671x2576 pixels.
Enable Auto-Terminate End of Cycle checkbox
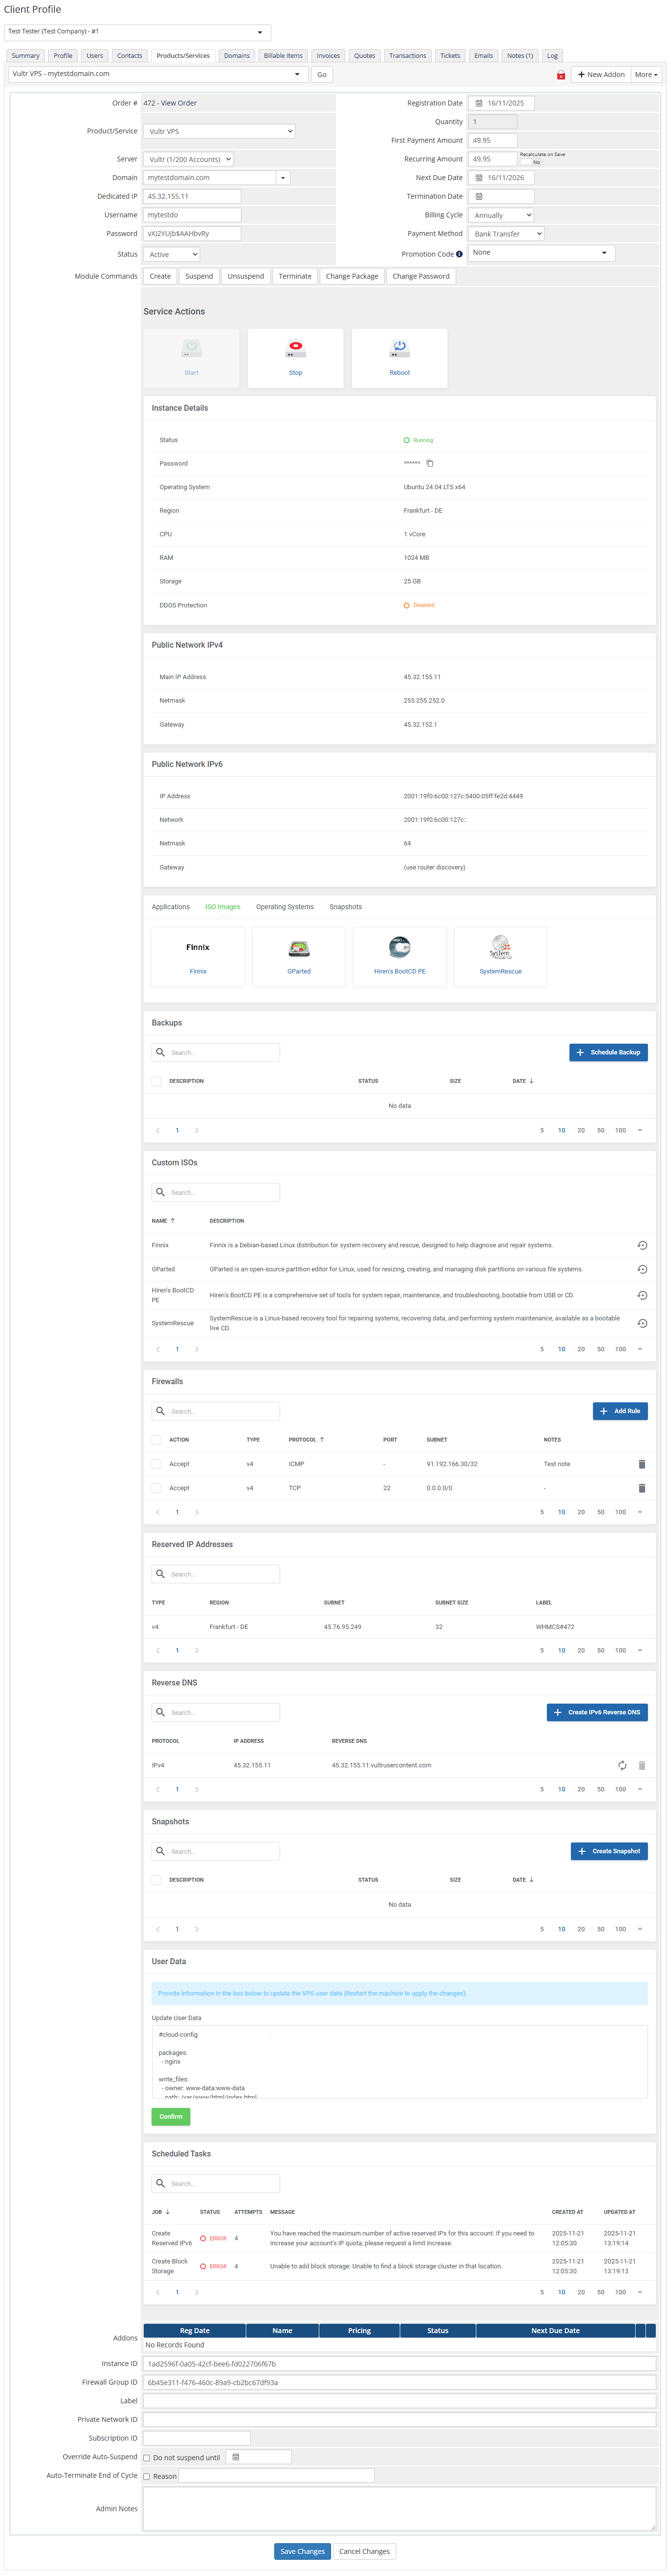pyautogui.click(x=147, y=2476)
